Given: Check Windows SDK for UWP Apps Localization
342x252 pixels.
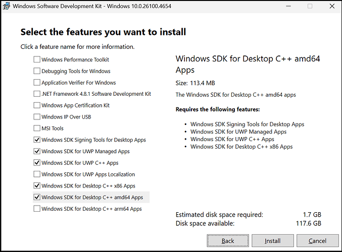Looking at the screenshot, I should point(37,174).
